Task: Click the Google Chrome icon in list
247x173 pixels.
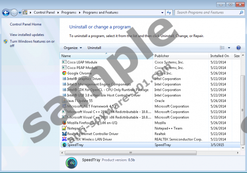Action: (x=64, y=73)
